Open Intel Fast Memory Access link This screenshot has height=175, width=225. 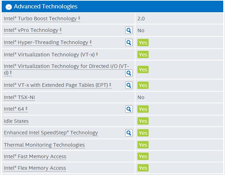[x=35, y=156]
